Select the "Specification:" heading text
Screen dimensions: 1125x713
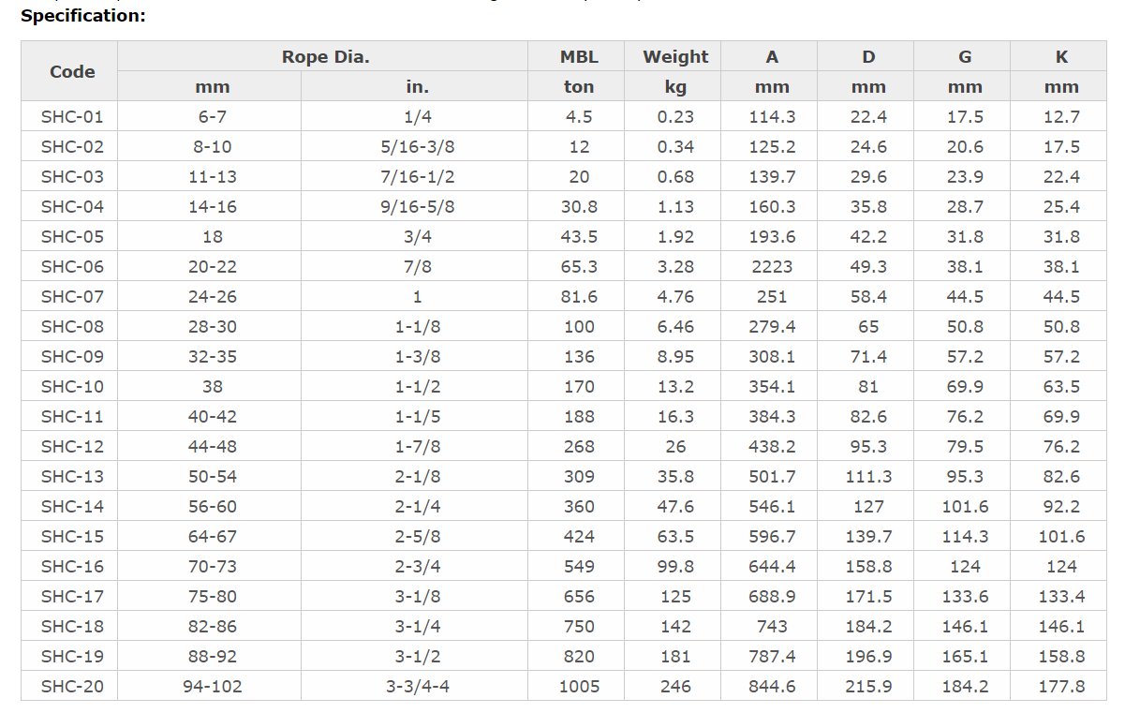(83, 16)
